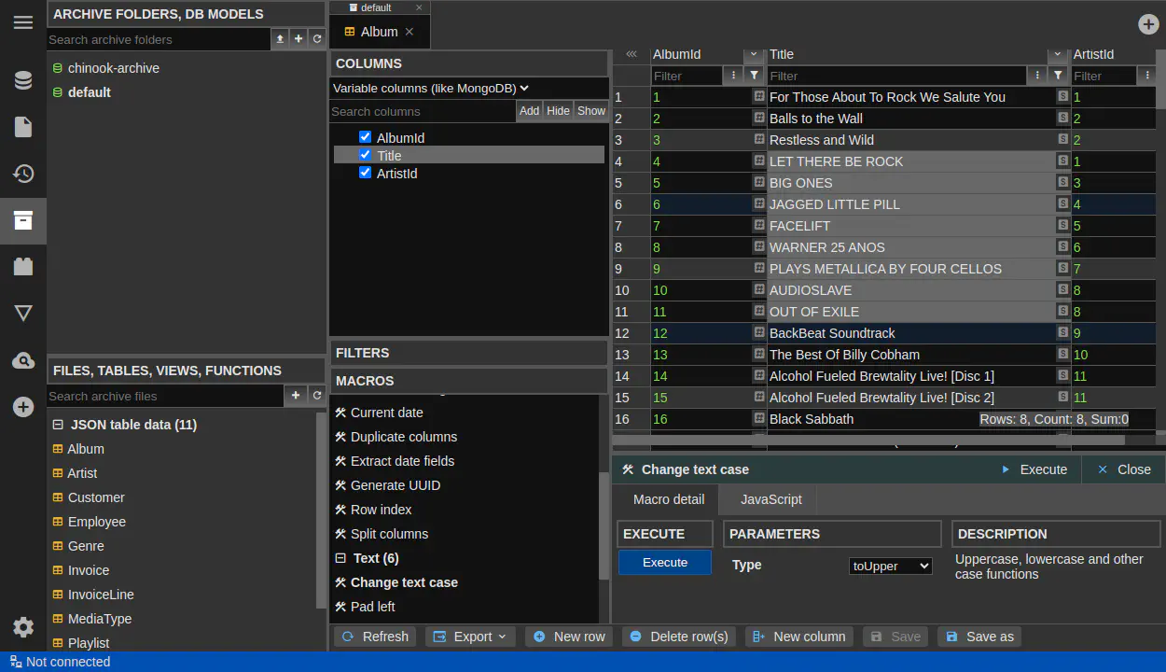Open the query history sidebar icon

click(23, 174)
